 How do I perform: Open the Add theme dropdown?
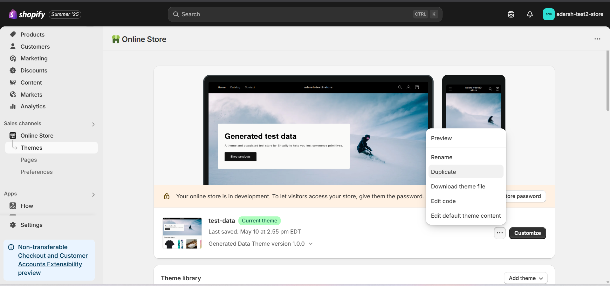click(x=525, y=278)
